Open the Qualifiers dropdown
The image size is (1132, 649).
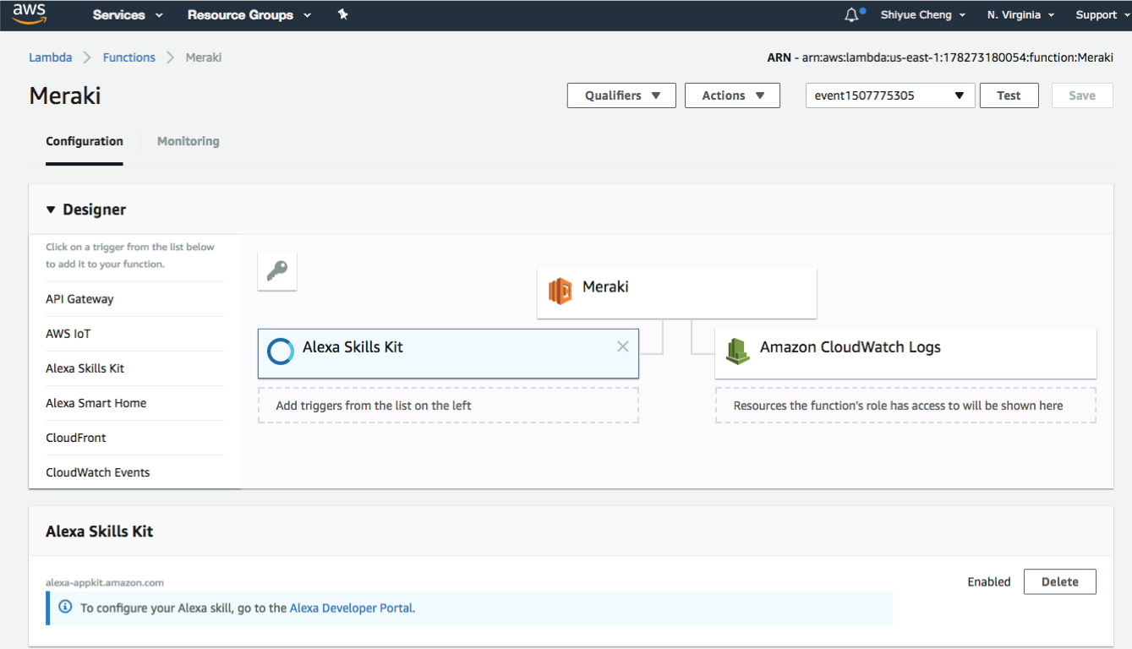pyautogui.click(x=621, y=95)
